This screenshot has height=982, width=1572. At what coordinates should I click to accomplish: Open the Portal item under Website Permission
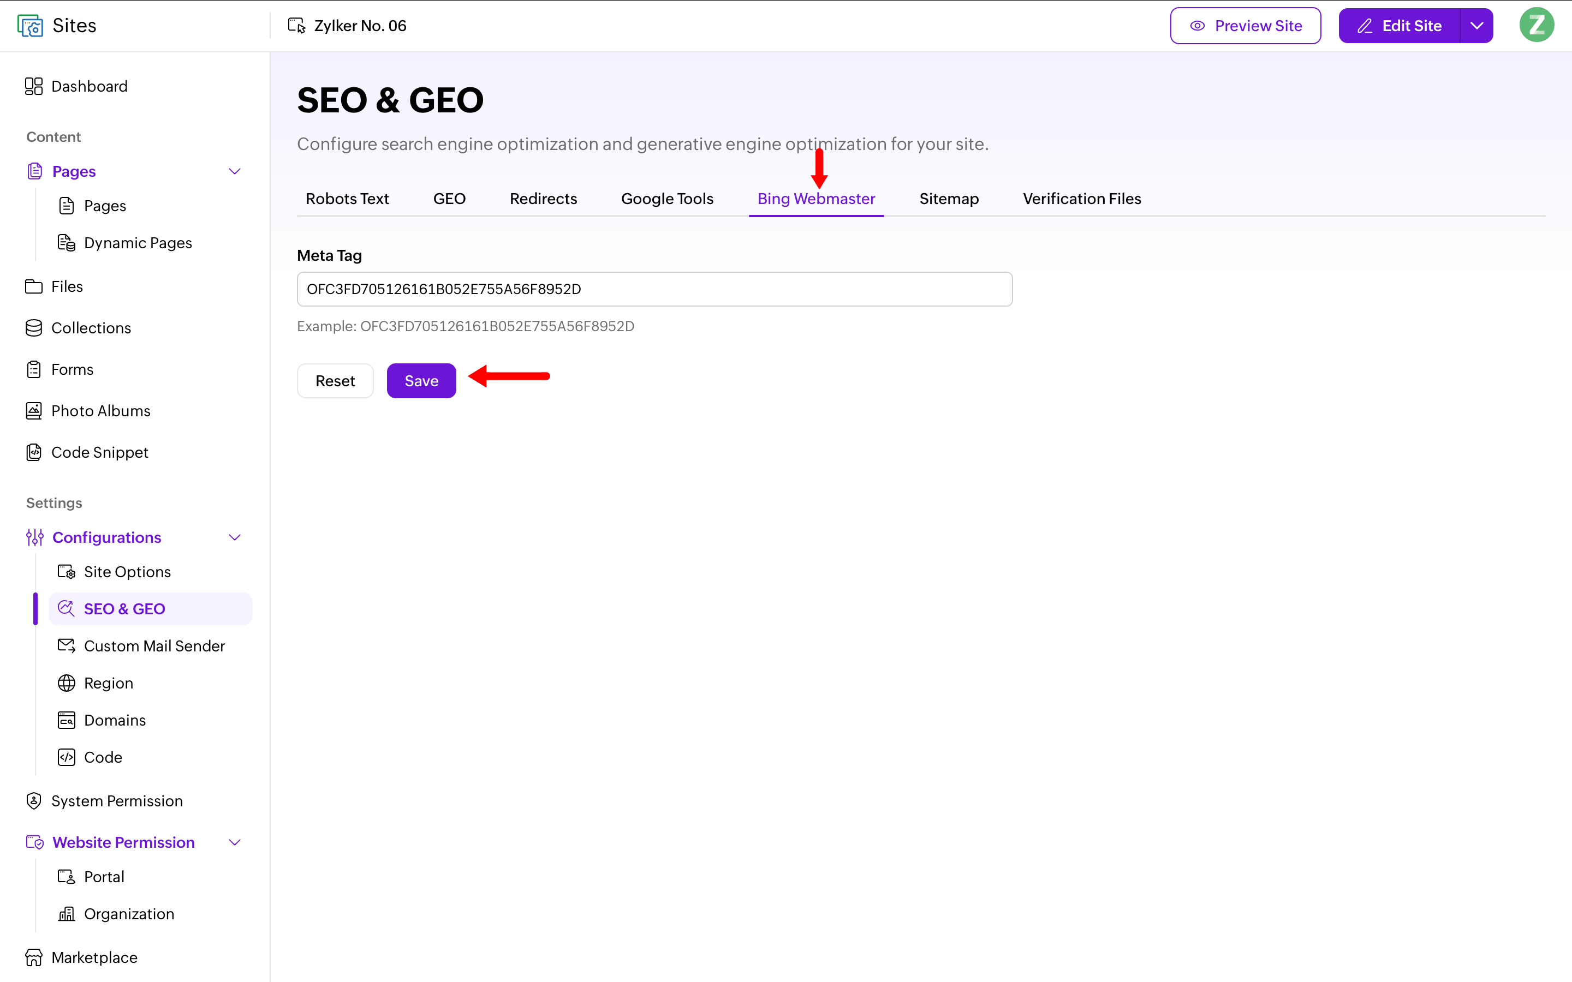[x=104, y=877]
